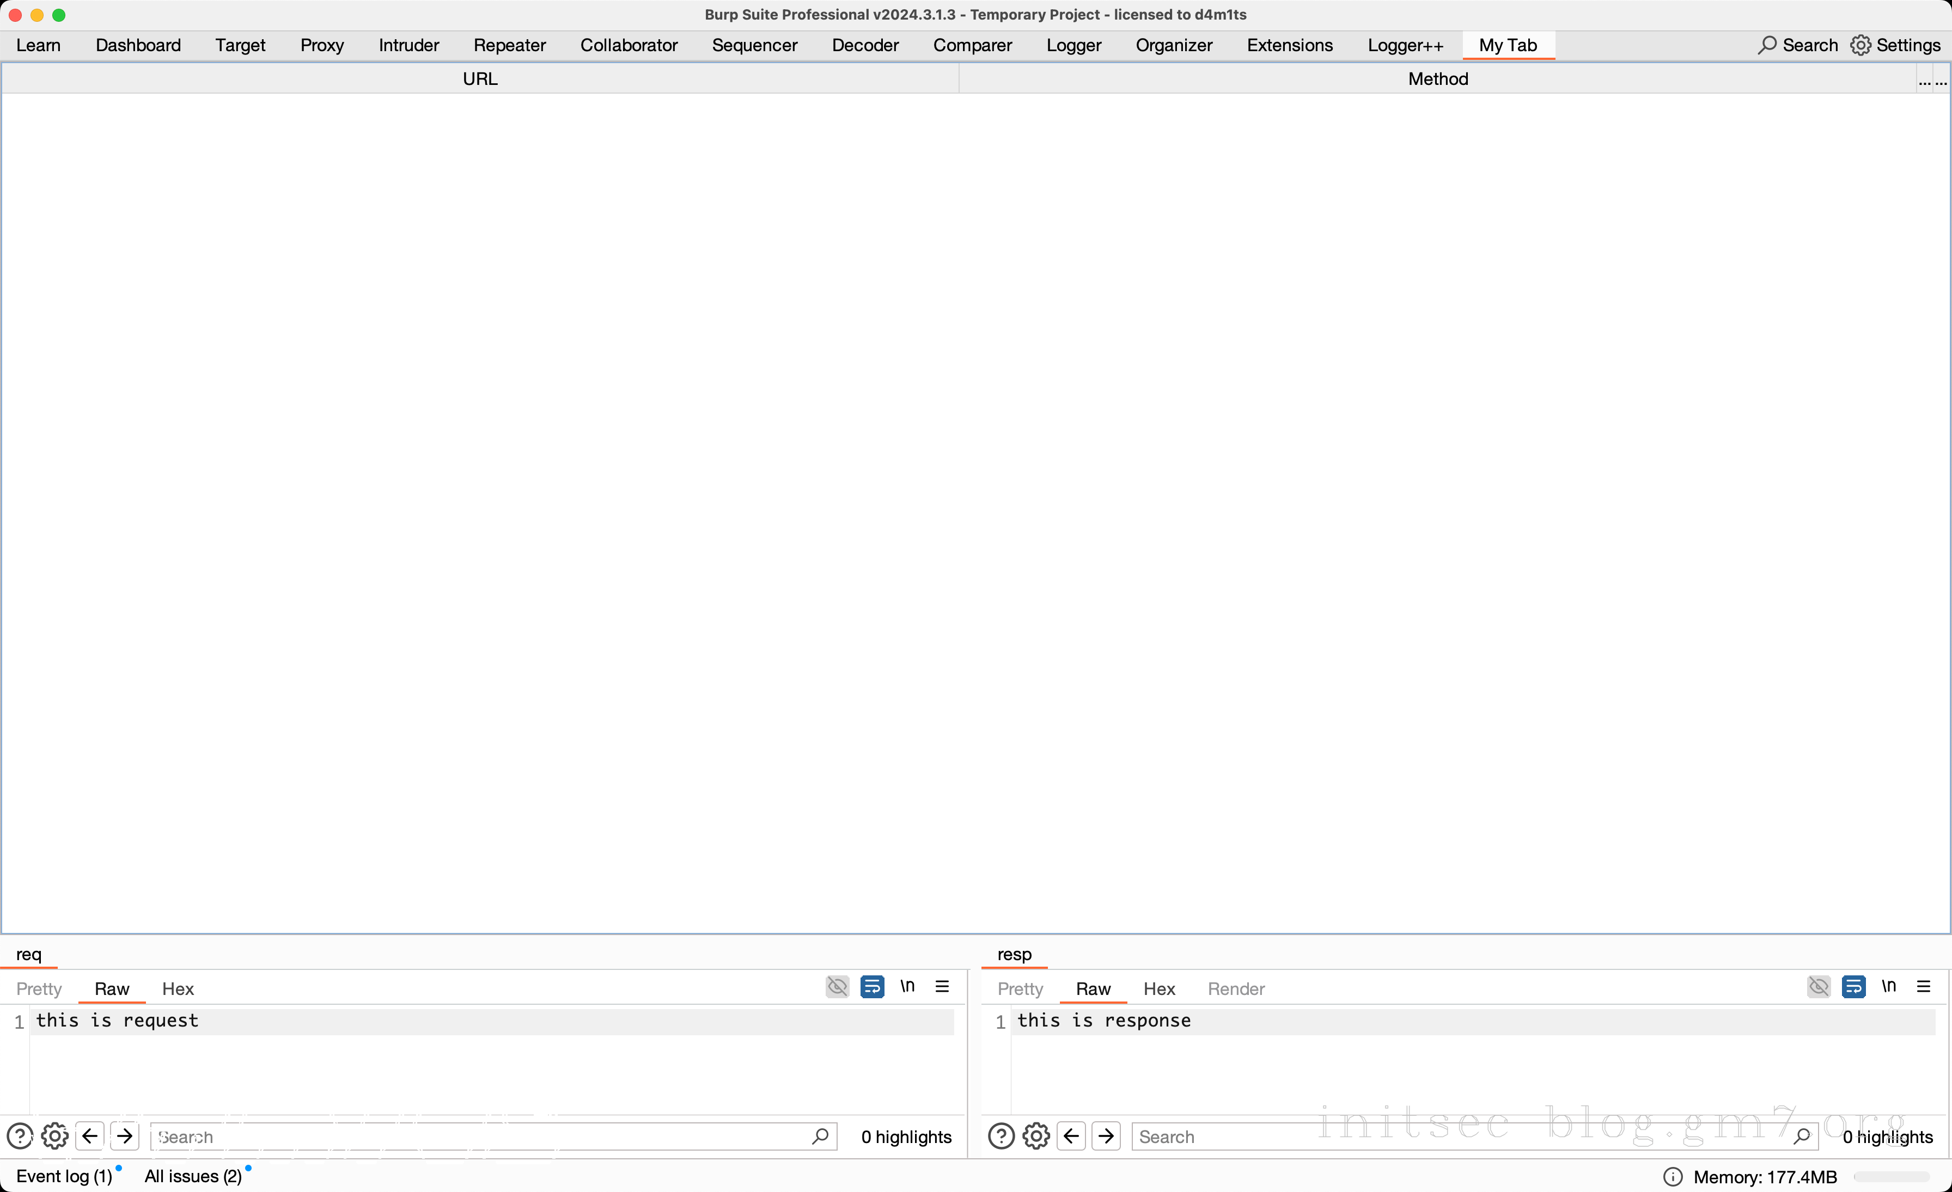Go to next match in response search
Screen dimensions: 1952x1192
(1106, 1136)
